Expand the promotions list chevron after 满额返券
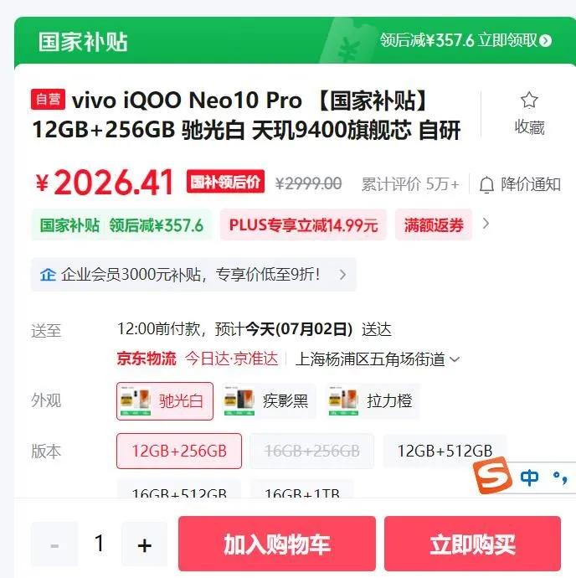Viewport: 576px width, 578px height. [486, 224]
